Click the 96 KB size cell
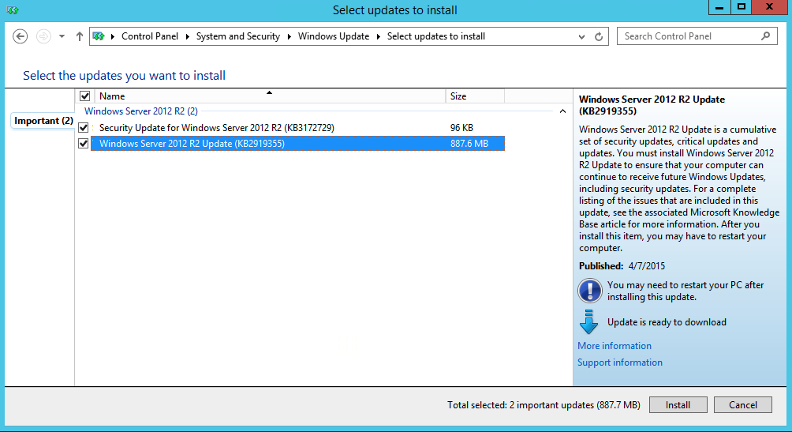This screenshot has height=432, width=792. coord(461,128)
